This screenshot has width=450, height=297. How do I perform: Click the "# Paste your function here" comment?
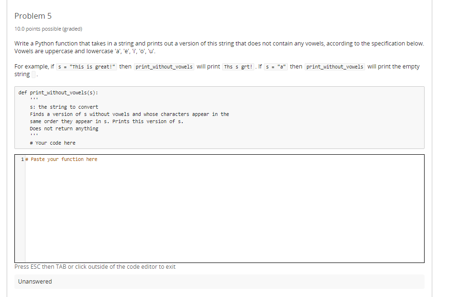coord(64,159)
